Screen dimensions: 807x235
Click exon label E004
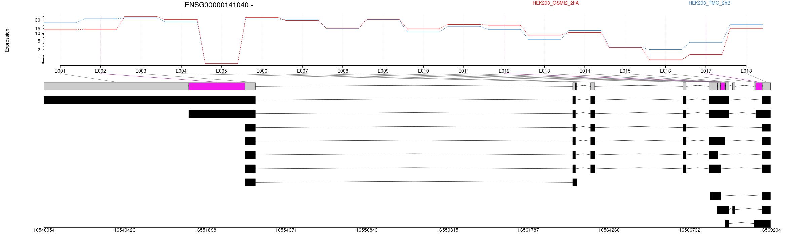(181, 71)
